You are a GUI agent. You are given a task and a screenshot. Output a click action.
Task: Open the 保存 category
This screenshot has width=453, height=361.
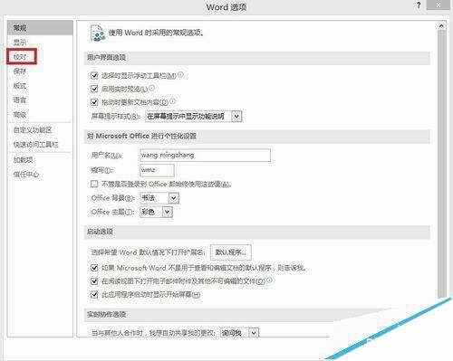[20, 71]
